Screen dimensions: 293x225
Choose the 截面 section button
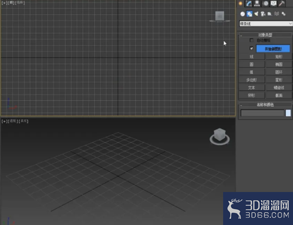click(x=279, y=95)
